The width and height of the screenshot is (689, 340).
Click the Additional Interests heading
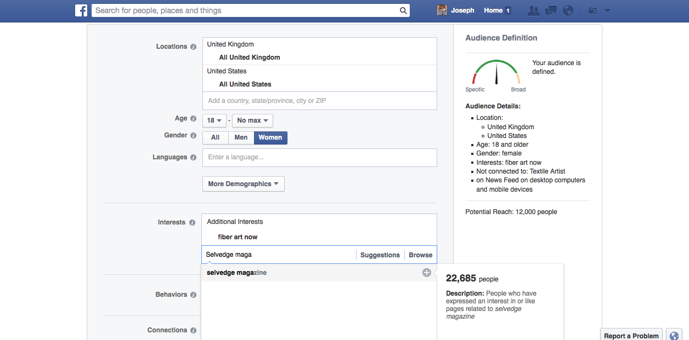click(x=235, y=222)
